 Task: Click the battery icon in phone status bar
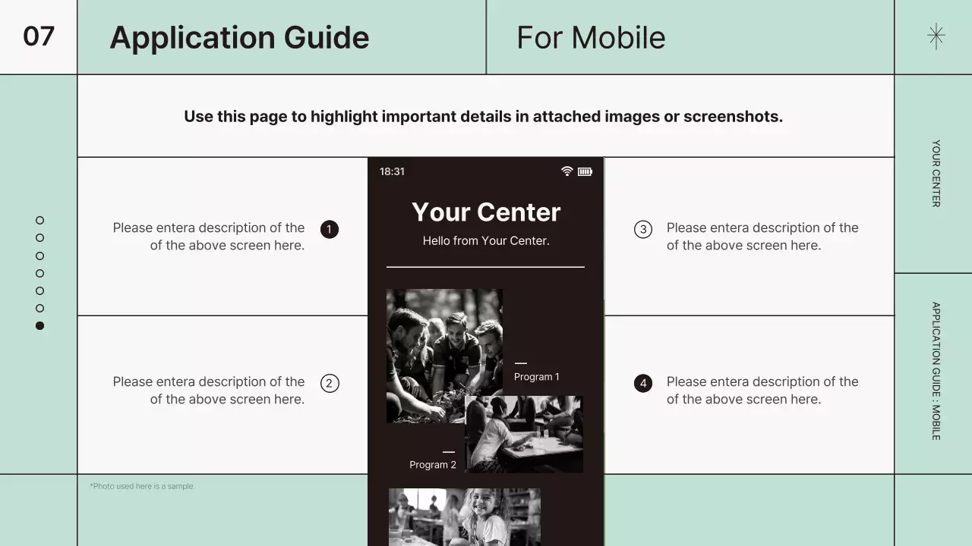click(585, 171)
